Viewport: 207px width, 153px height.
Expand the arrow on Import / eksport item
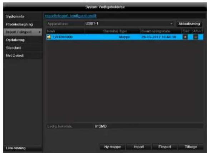[40, 32]
